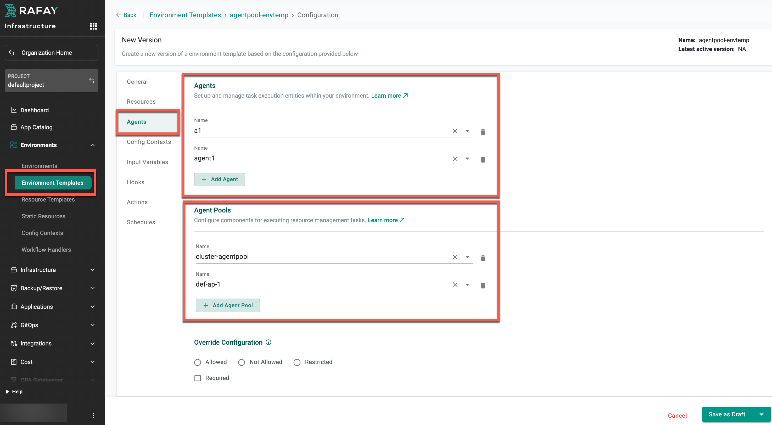772x425 pixels.
Task: Open the Dashboard from the sidebar
Action: click(x=35, y=110)
